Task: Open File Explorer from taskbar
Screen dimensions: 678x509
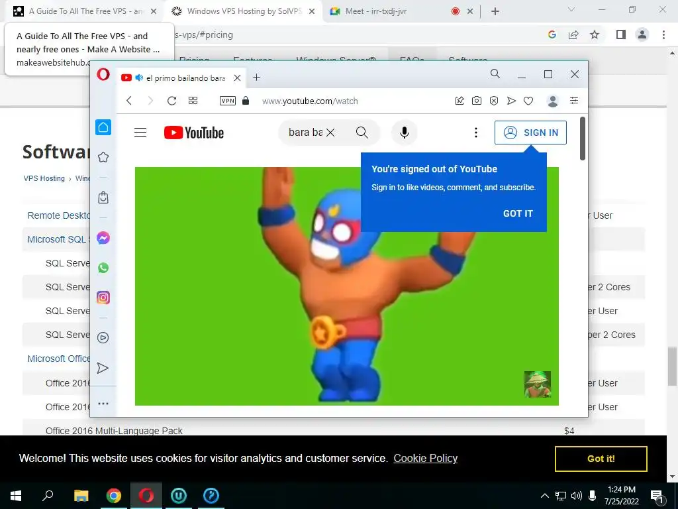Action: (x=81, y=496)
